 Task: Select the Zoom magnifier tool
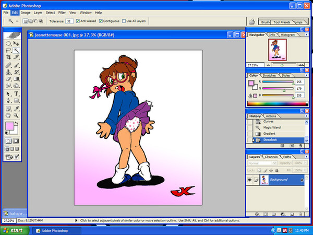tap(17, 115)
